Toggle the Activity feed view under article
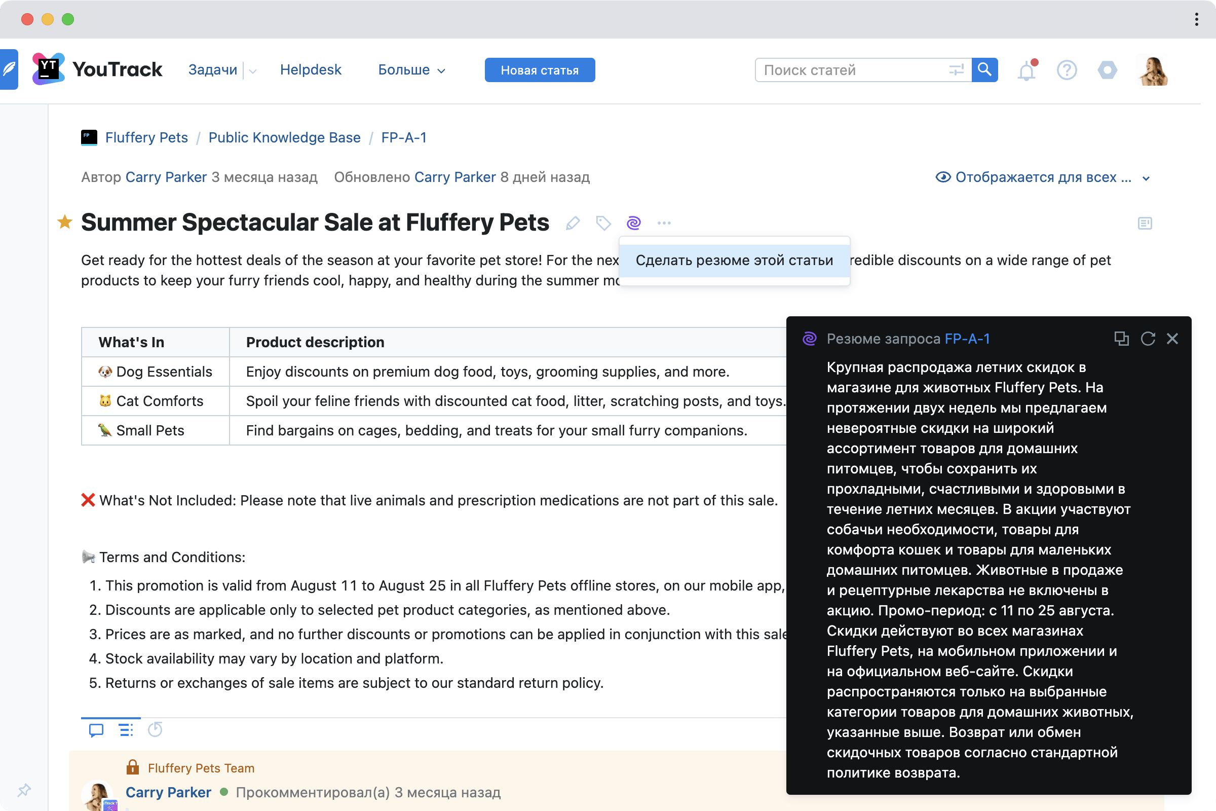The image size is (1216, 811). point(125,730)
